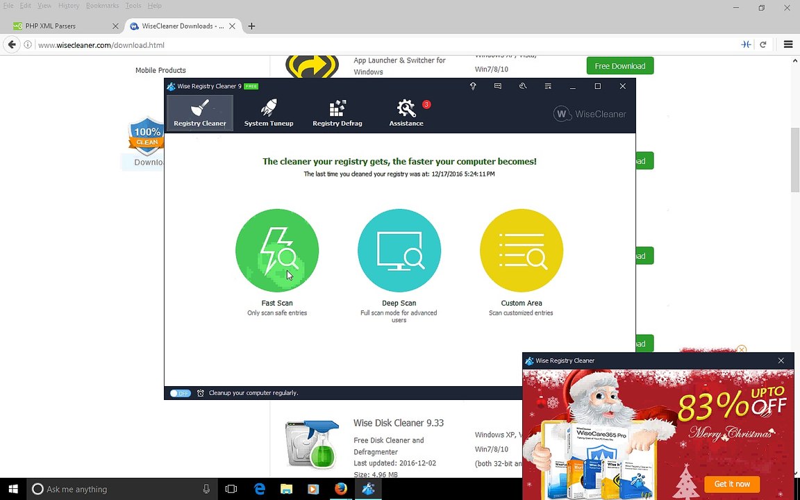800x500 pixels.
Task: Close the WiseCleaner Downloads tab
Action: click(x=232, y=26)
